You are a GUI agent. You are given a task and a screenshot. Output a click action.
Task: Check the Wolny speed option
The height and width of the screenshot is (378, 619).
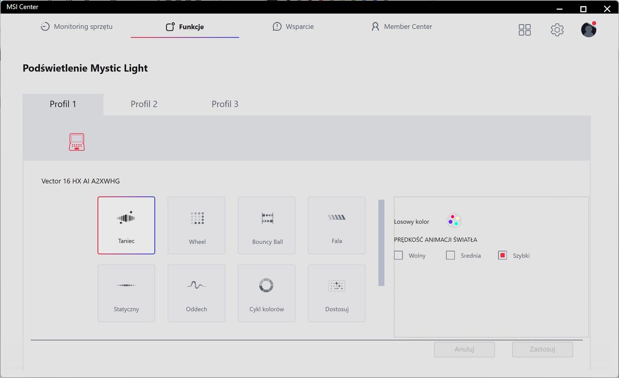(398, 255)
